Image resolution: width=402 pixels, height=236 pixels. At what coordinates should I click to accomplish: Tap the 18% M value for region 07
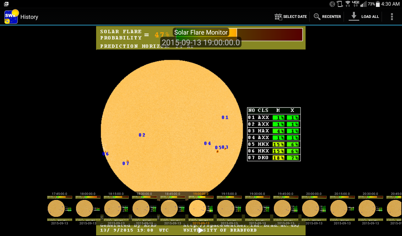coord(279,158)
